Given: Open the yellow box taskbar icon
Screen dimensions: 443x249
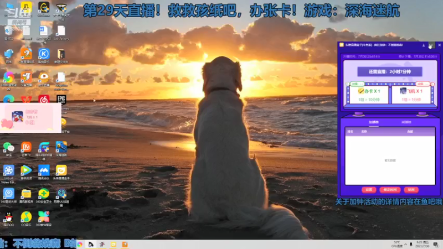Looking at the screenshot, I should pos(114,245).
